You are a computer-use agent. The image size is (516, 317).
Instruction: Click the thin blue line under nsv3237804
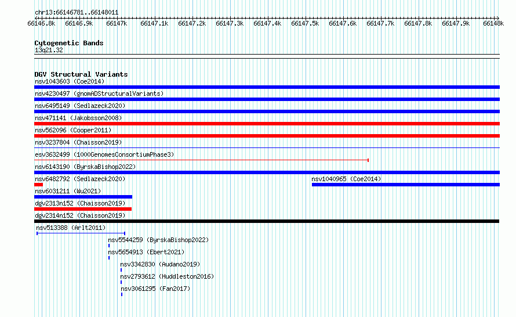[x=267, y=147]
